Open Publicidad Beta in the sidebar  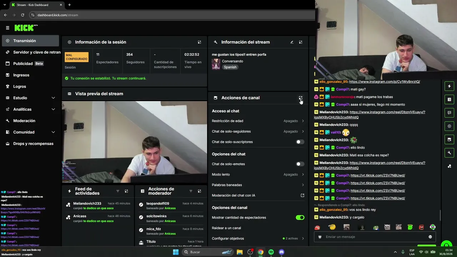click(x=30, y=64)
